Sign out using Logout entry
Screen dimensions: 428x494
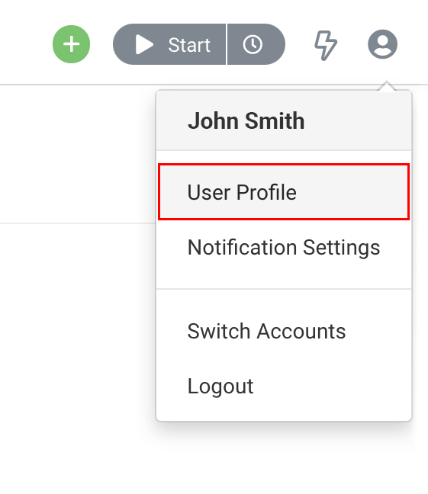pyautogui.click(x=284, y=386)
